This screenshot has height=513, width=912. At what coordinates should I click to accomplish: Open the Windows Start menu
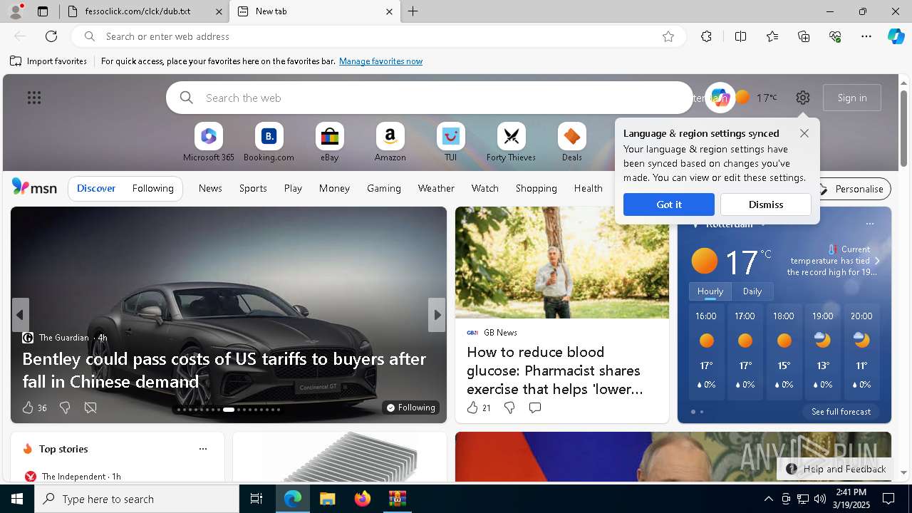17,499
